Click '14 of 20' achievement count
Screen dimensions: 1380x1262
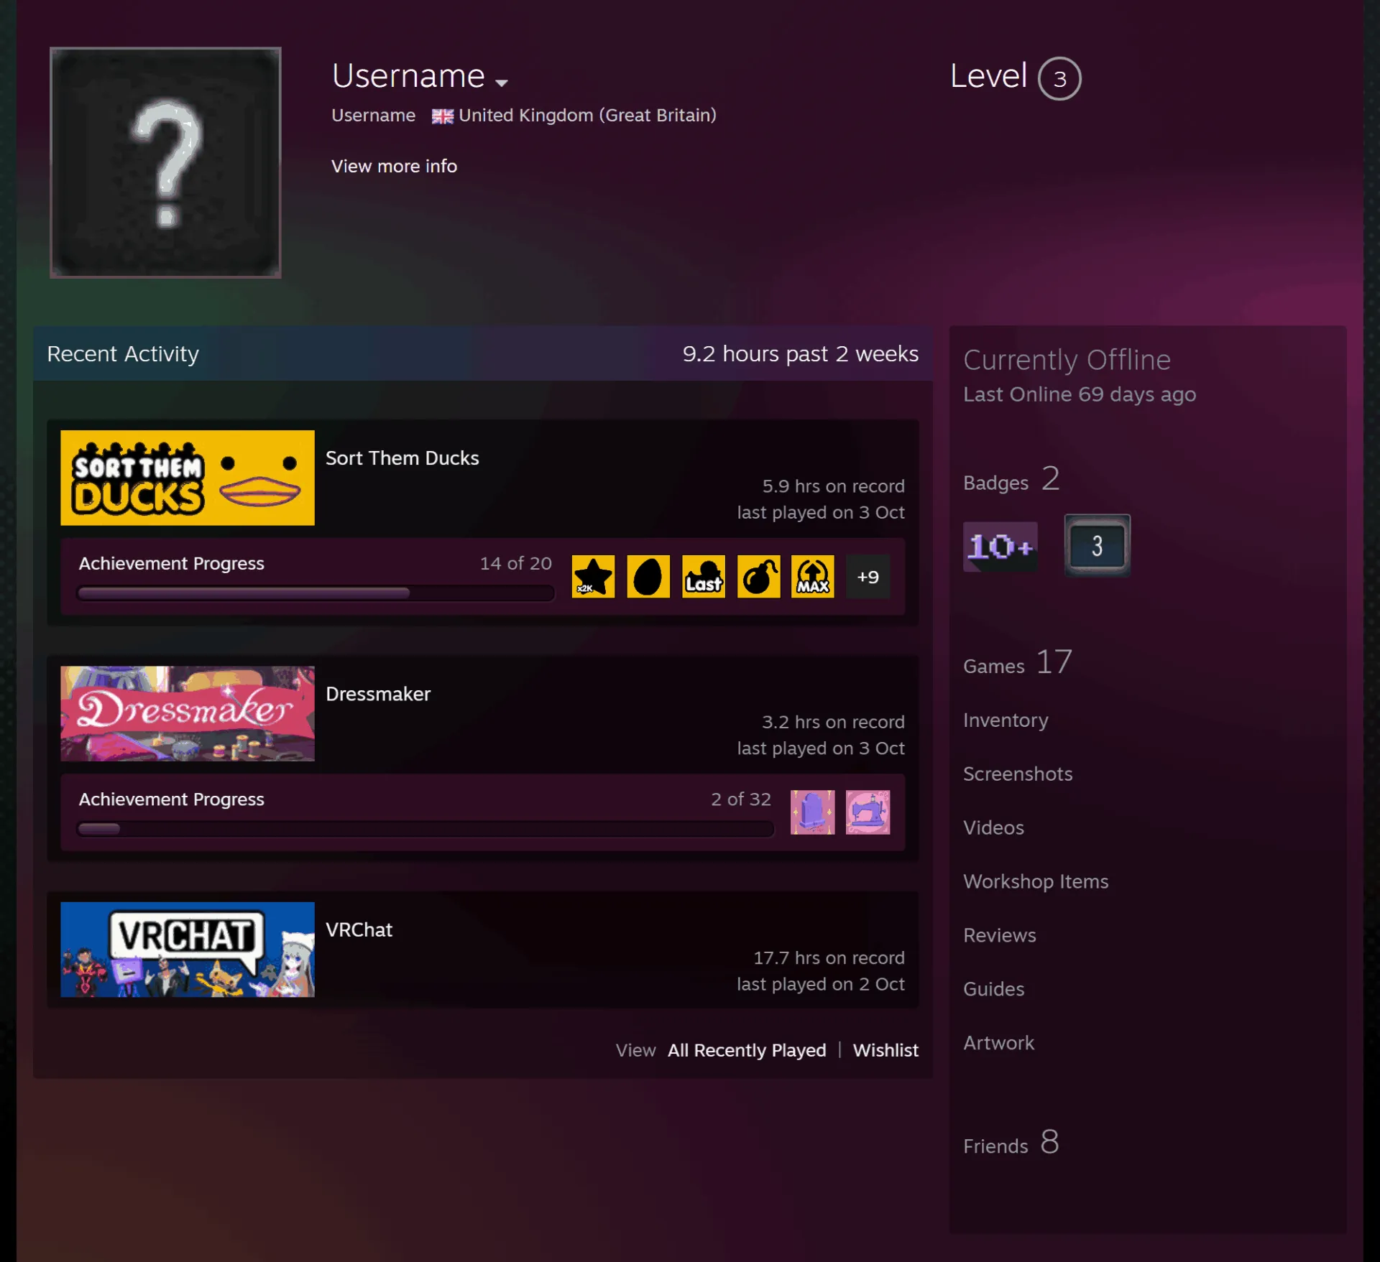pos(516,563)
